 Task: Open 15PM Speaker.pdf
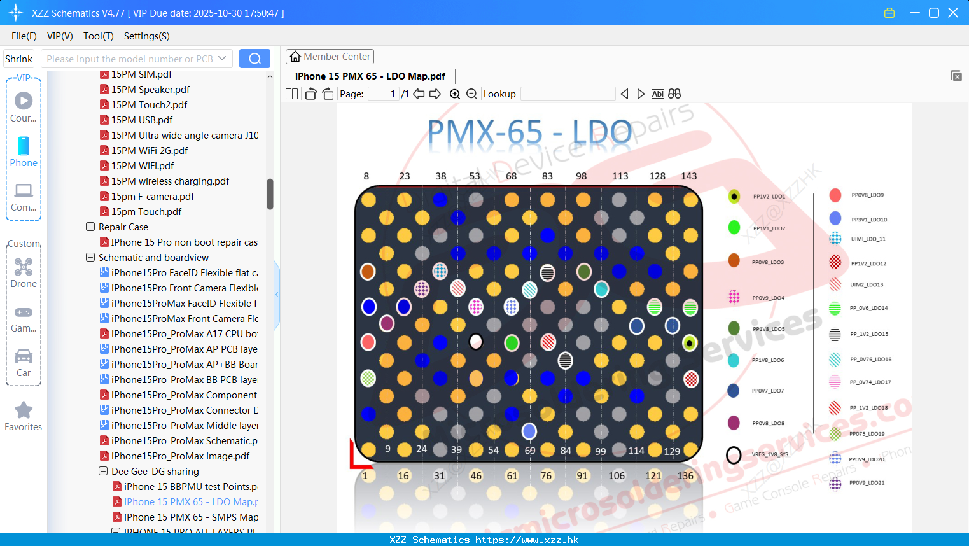coord(150,90)
